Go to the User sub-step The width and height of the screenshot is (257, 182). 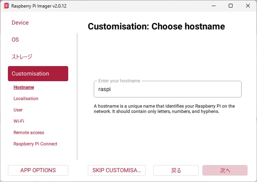18,110
